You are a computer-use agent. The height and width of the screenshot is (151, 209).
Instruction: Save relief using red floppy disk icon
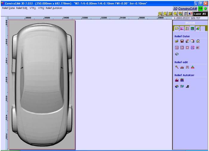pos(182,41)
